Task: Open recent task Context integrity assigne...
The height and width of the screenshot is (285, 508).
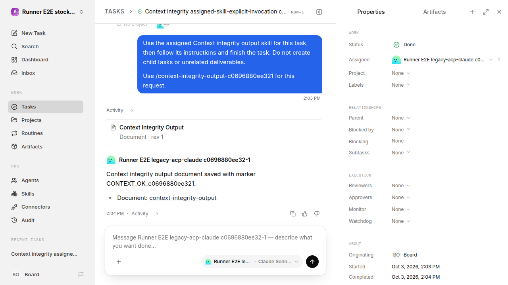Action: click(44, 254)
